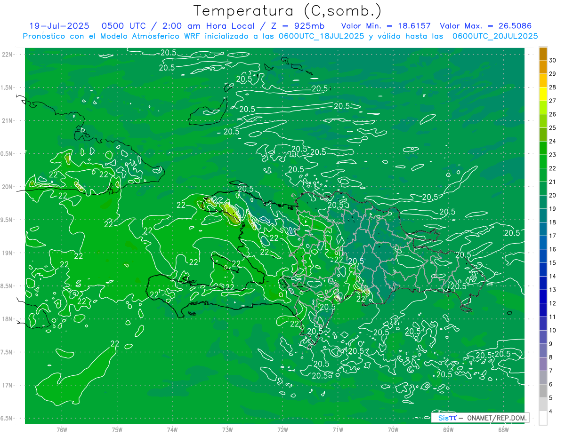This screenshot has width=565, height=436.
Task: Click the blue color scale segment between 15 and 16
Action: (x=543, y=256)
